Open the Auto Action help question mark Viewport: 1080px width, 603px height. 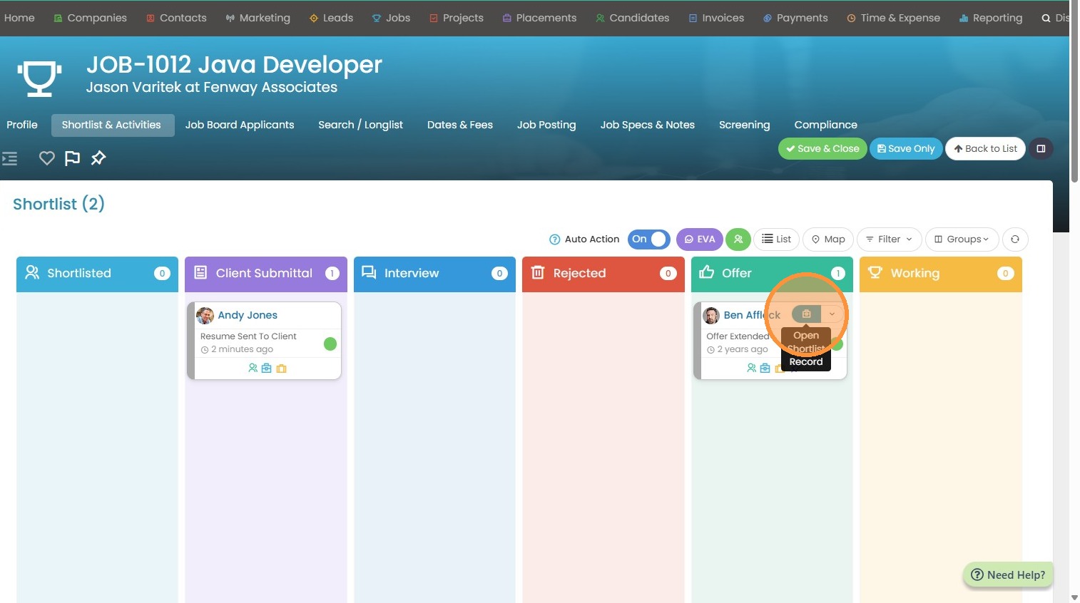coord(554,239)
